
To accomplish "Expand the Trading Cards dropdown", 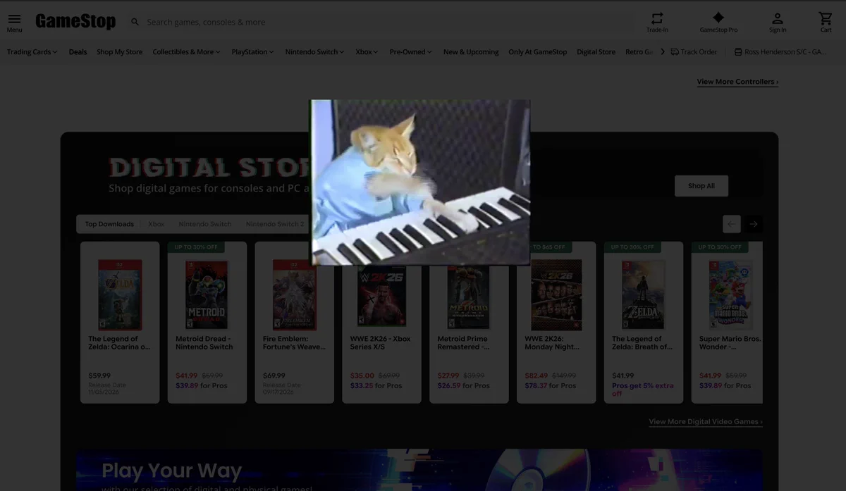I will click(32, 51).
